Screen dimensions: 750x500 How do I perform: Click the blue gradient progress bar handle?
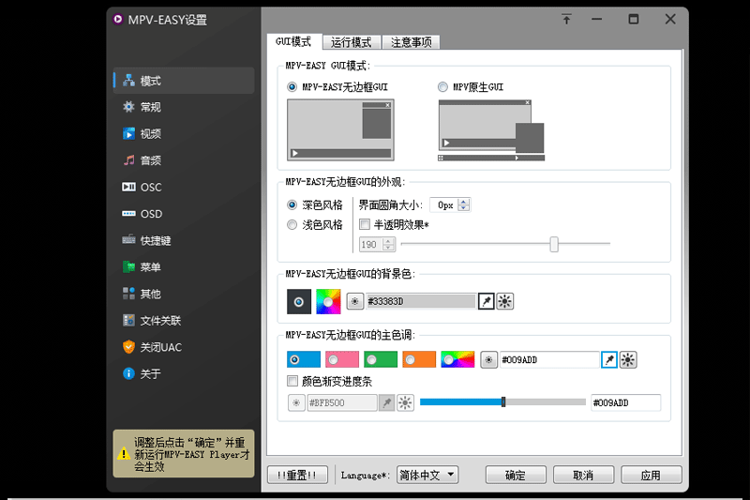(x=503, y=402)
